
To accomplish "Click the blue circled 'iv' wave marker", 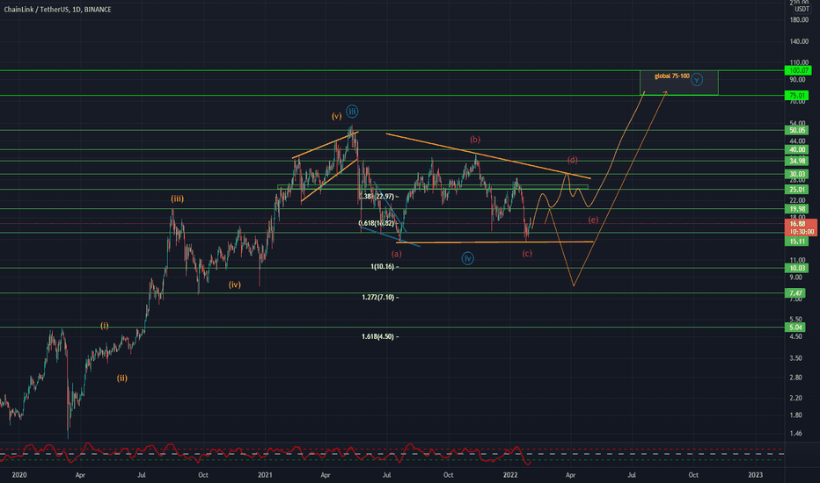I will click(x=467, y=258).
